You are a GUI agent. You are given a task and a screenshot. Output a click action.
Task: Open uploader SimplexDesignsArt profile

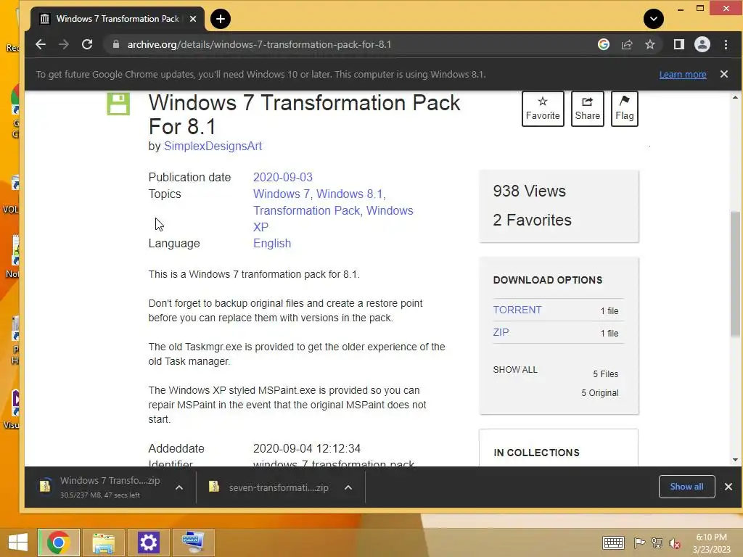[x=213, y=146]
